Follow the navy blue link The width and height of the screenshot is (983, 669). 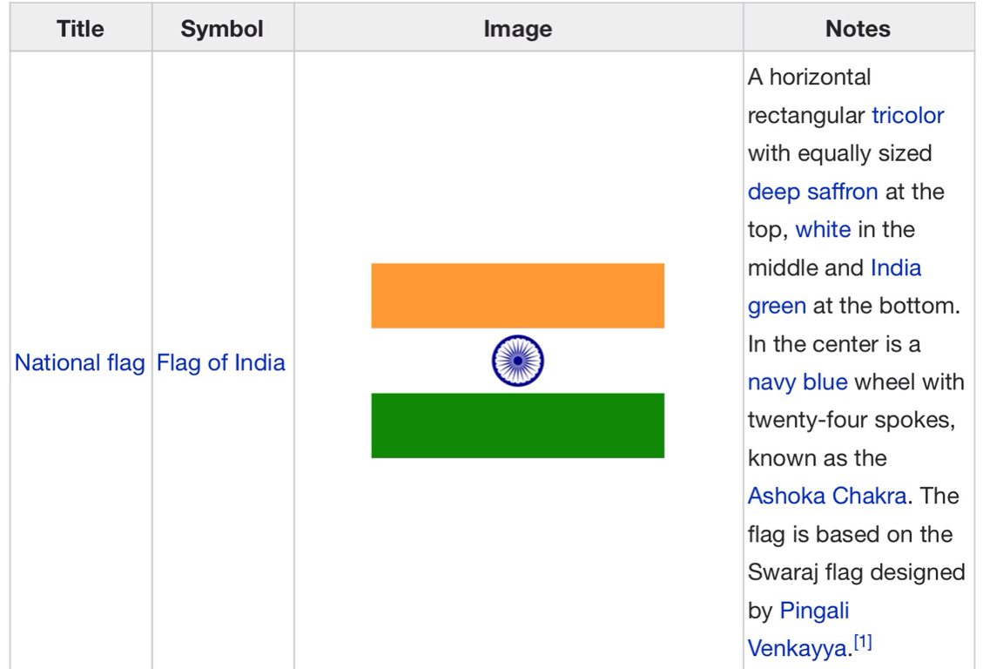[797, 382]
